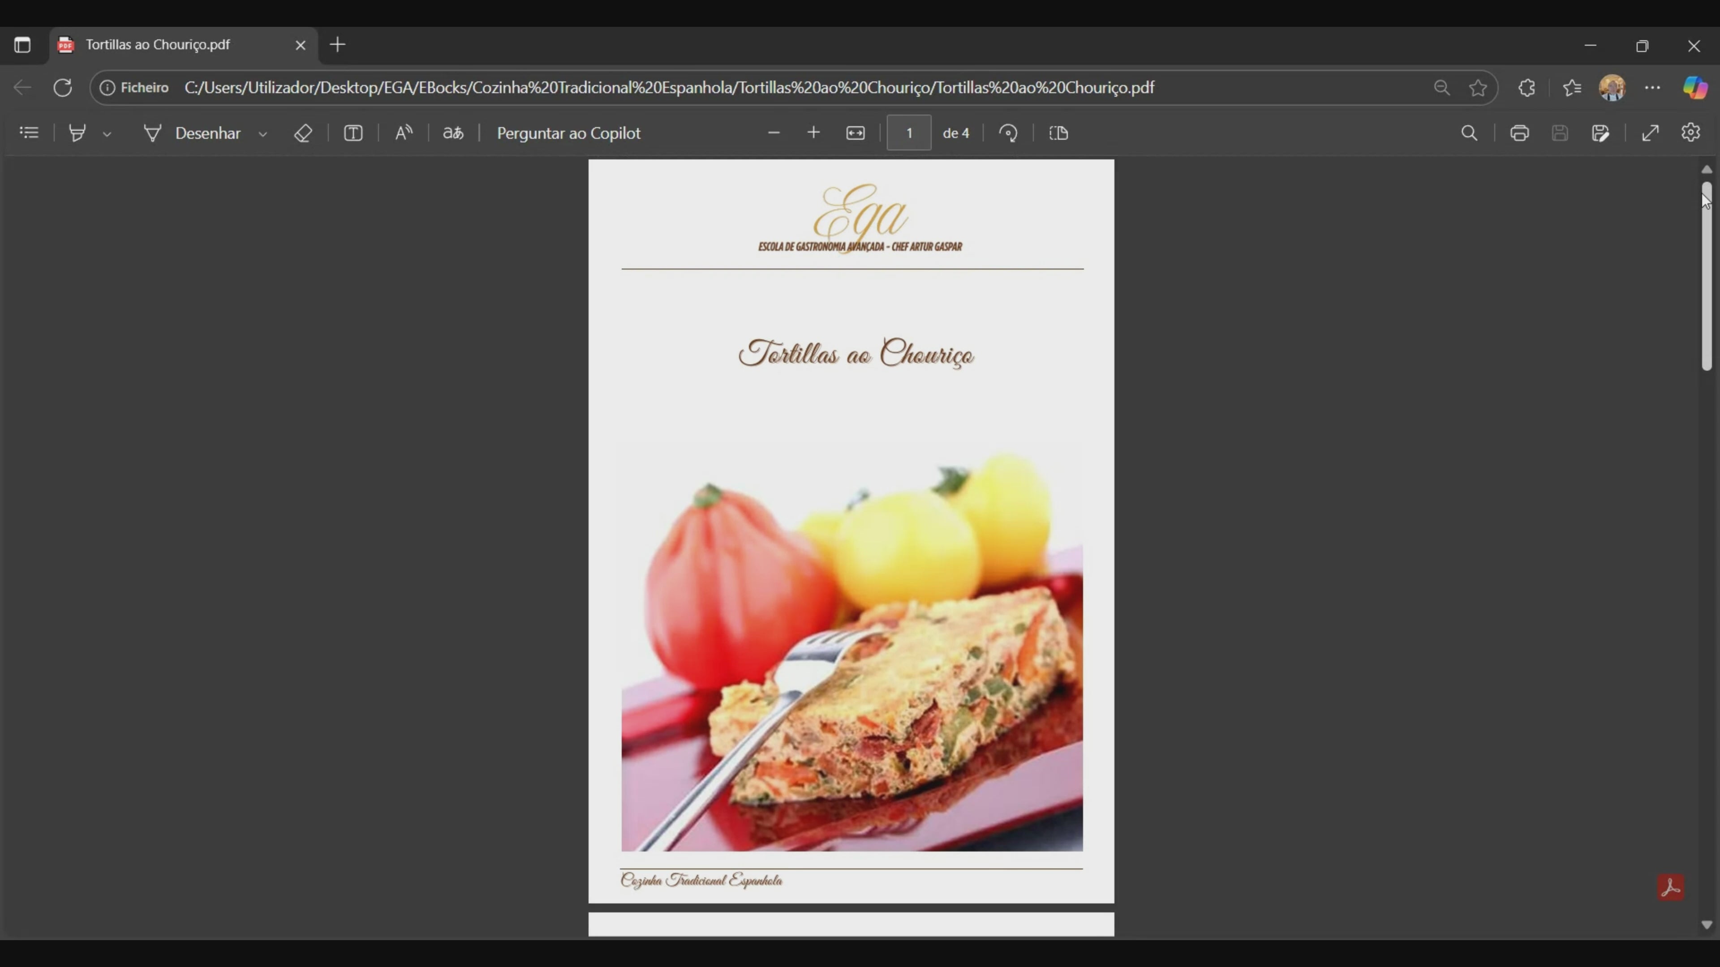Enter full screen mode

tap(1651, 133)
